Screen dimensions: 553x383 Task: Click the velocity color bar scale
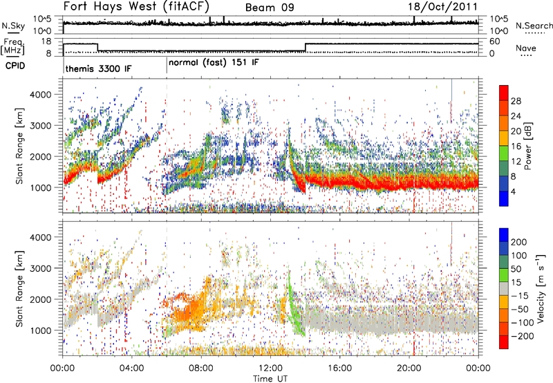click(504, 288)
